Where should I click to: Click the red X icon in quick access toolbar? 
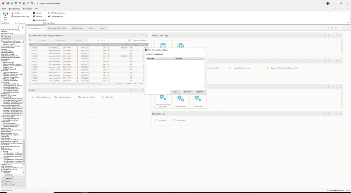click(28, 3)
